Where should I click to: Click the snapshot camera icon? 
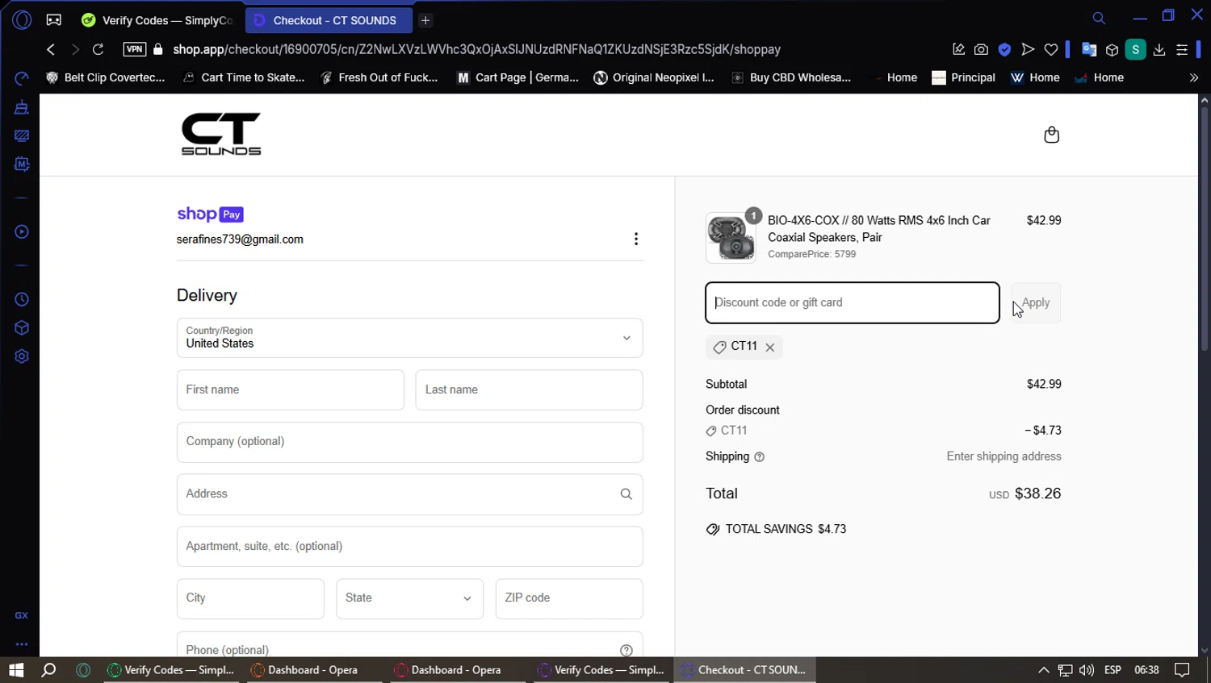pyautogui.click(x=981, y=49)
